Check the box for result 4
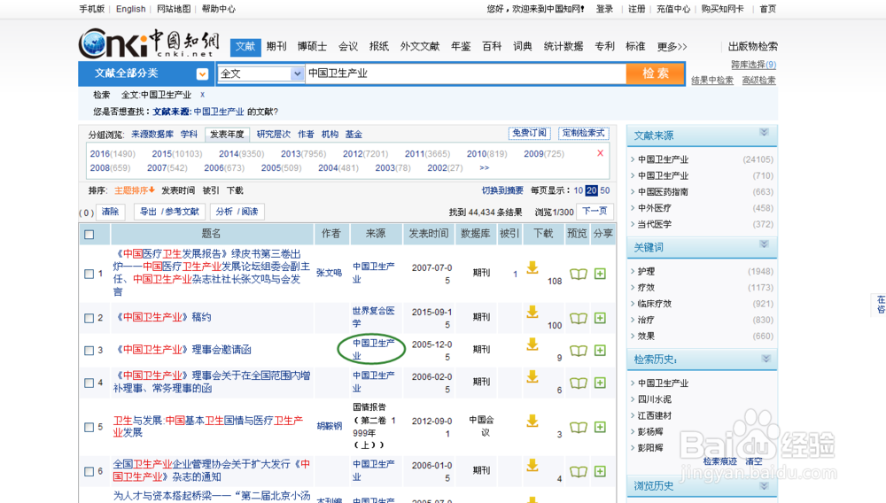Screen dimensions: 886x503 [89, 383]
